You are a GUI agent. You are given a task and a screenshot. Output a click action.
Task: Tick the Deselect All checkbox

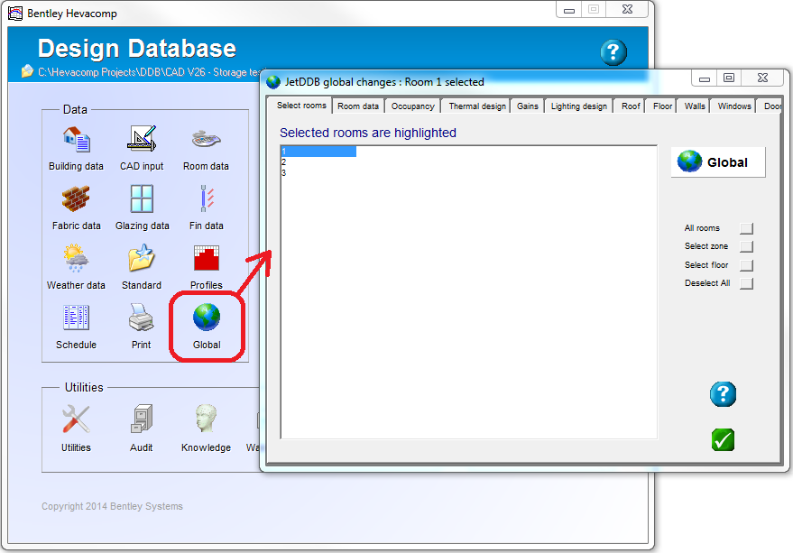[746, 284]
